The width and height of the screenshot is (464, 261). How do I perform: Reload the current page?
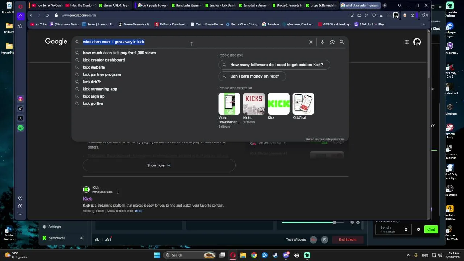click(x=47, y=15)
